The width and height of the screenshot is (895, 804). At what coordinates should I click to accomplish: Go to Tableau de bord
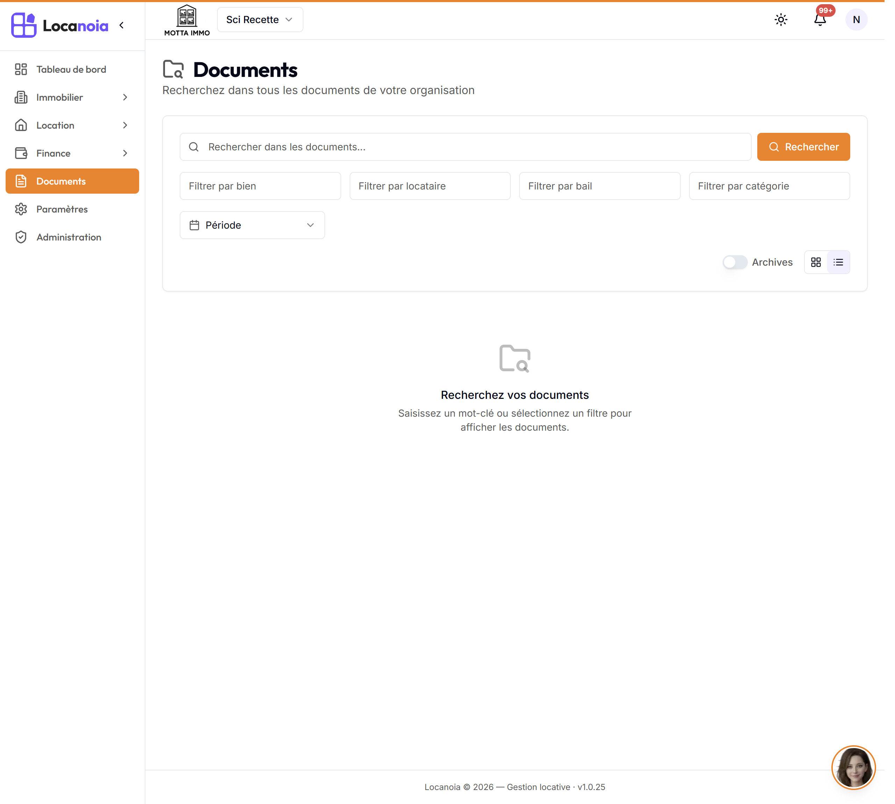pos(72,69)
